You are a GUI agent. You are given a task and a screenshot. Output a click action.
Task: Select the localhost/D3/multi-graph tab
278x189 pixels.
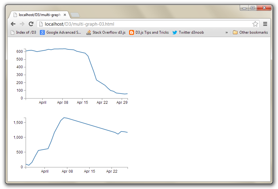coord(39,14)
